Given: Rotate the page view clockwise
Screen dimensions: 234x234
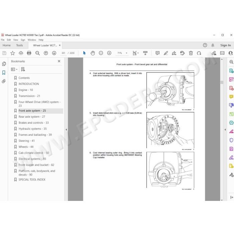Looking at the screenshot, I should [199, 53].
